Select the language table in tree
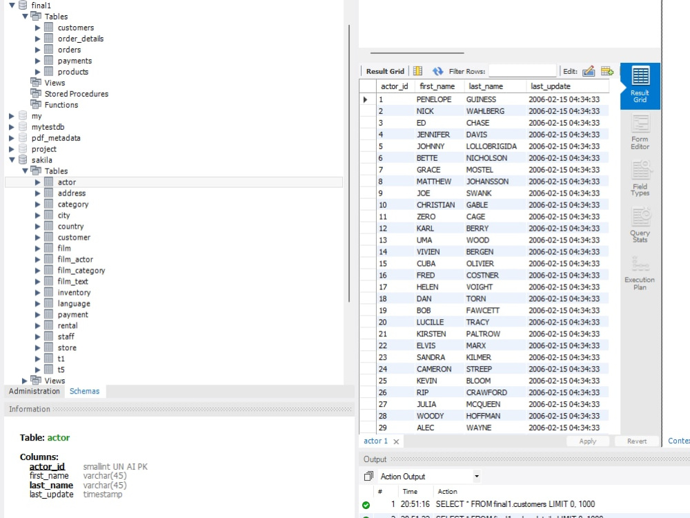This screenshot has height=518, width=690. (x=74, y=303)
